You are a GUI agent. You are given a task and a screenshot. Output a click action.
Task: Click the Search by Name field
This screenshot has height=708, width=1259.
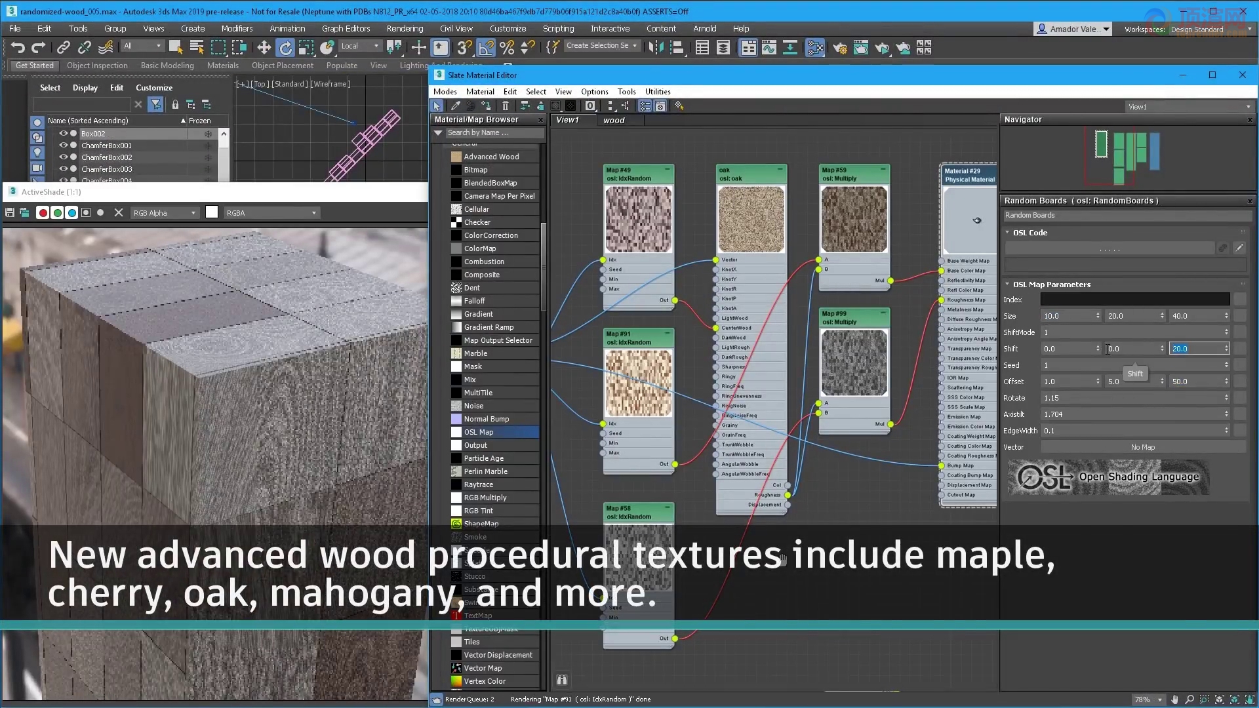494,132
